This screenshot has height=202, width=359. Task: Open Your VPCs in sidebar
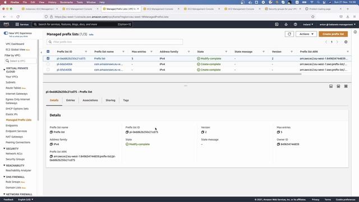tap(12, 77)
